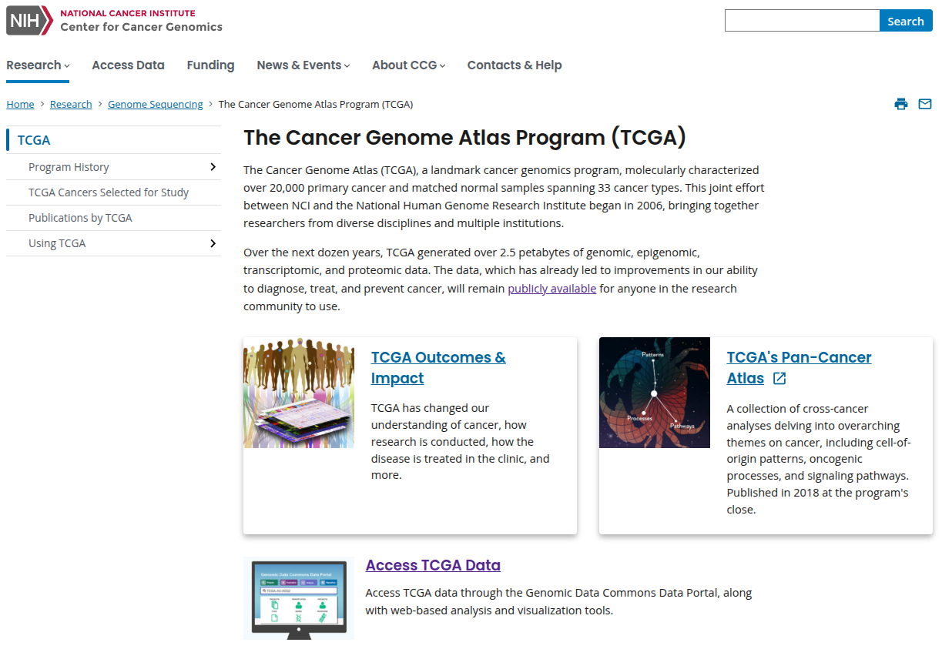Click the Center for Cancer Genomics site title
Screen dimensions: 942x649
coord(141,27)
